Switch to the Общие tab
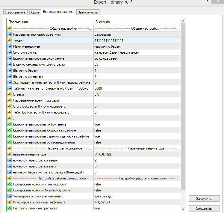Image resolution: width=224 pixels, height=213 pixels. coord(34,12)
